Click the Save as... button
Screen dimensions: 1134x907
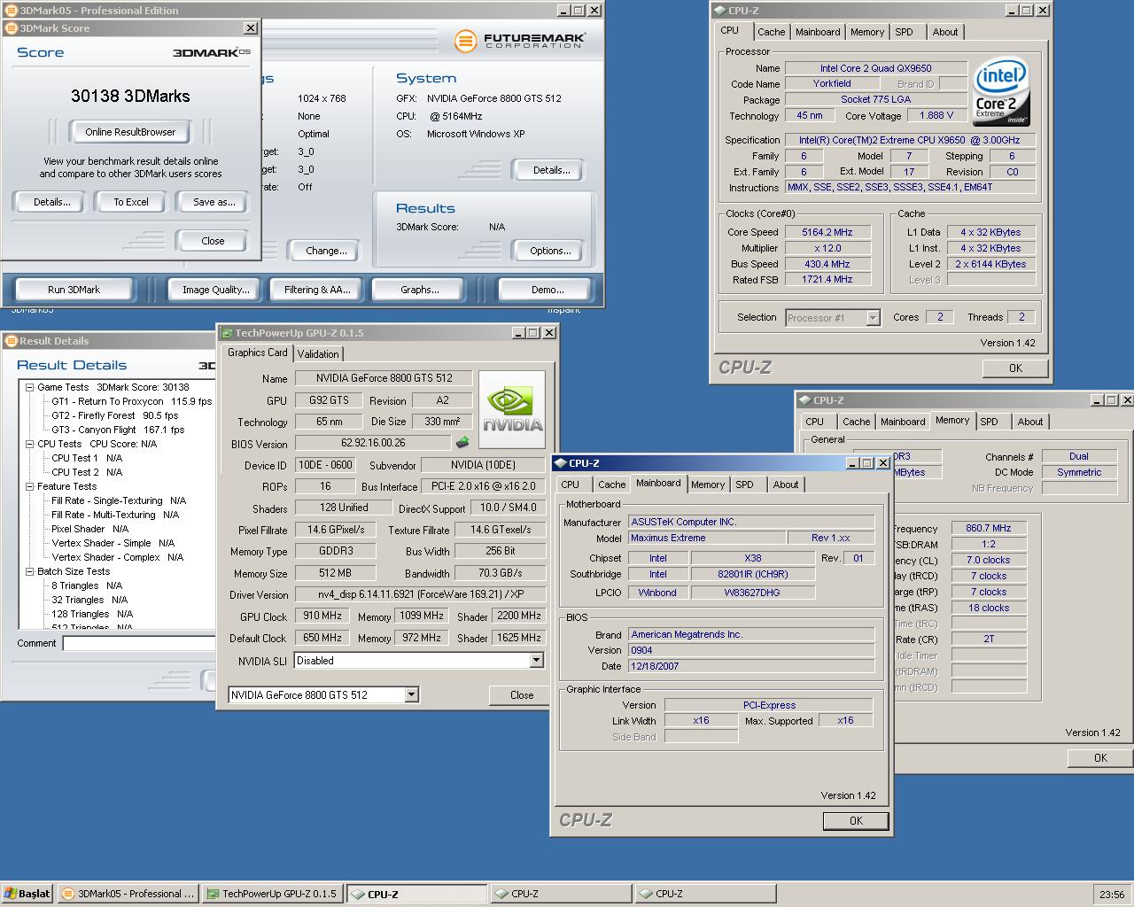pos(214,202)
